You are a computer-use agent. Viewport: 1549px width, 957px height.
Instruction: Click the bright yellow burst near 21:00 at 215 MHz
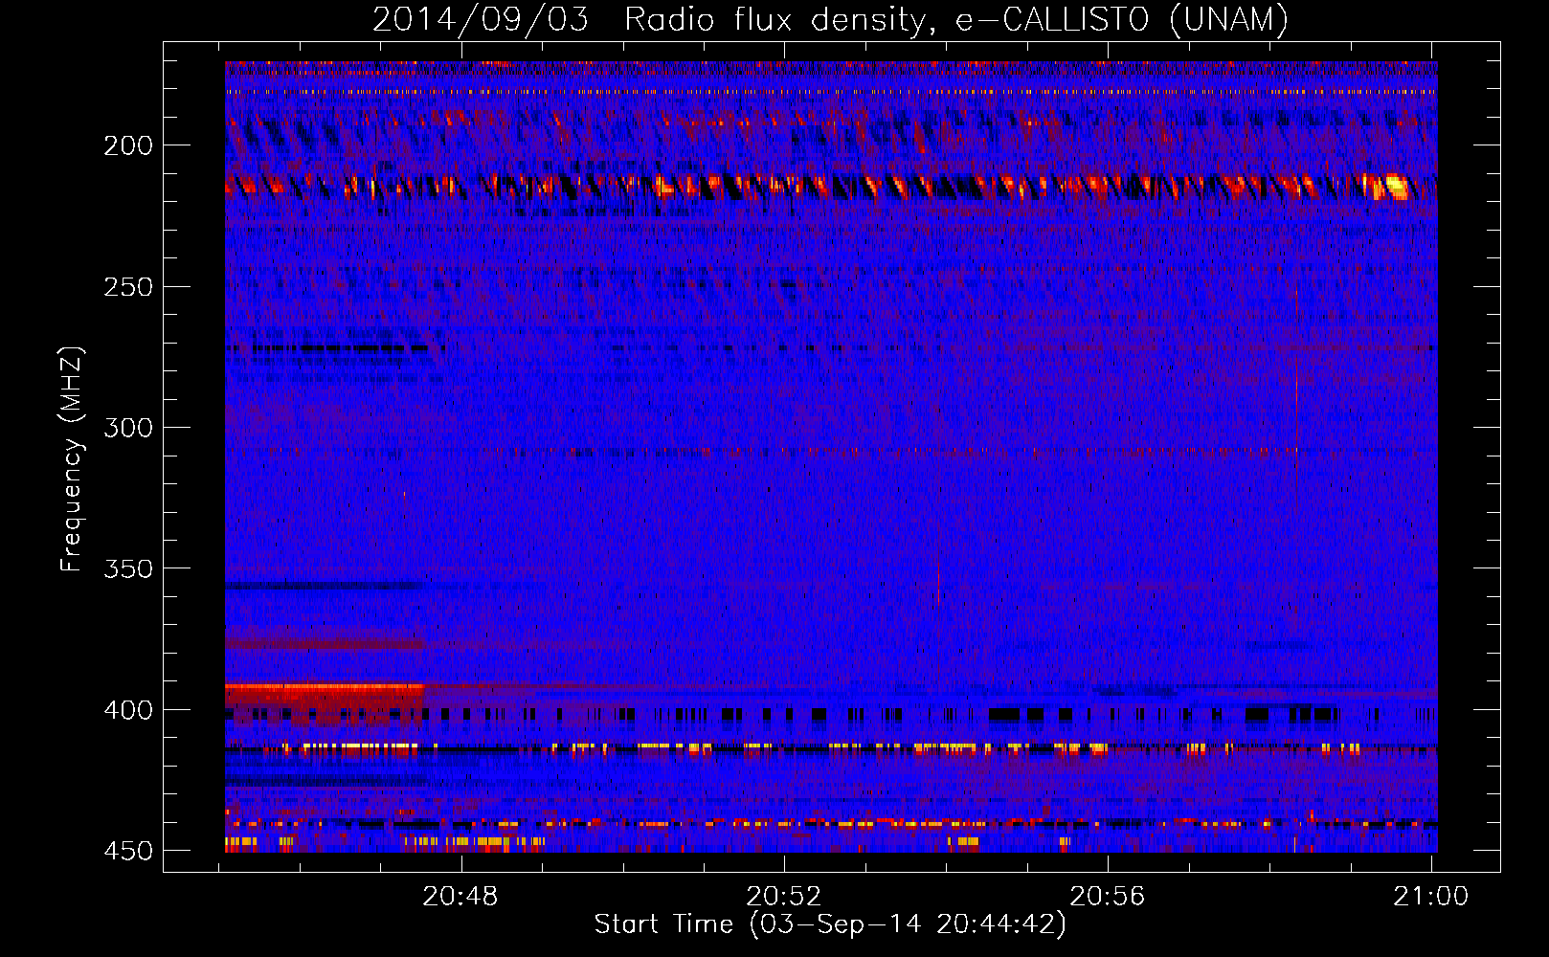pyautogui.click(x=1390, y=187)
